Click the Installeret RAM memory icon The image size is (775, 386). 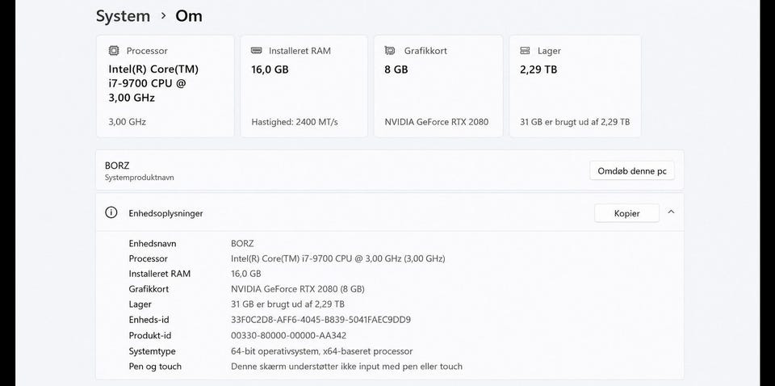(x=257, y=50)
